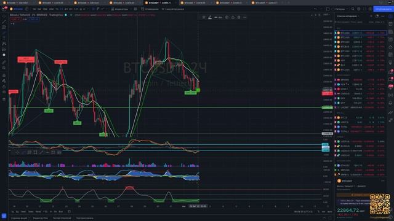Select the highlighted BTCUSD 22864.72 watchlist row
The height and width of the screenshot is (221, 394).
361,33
